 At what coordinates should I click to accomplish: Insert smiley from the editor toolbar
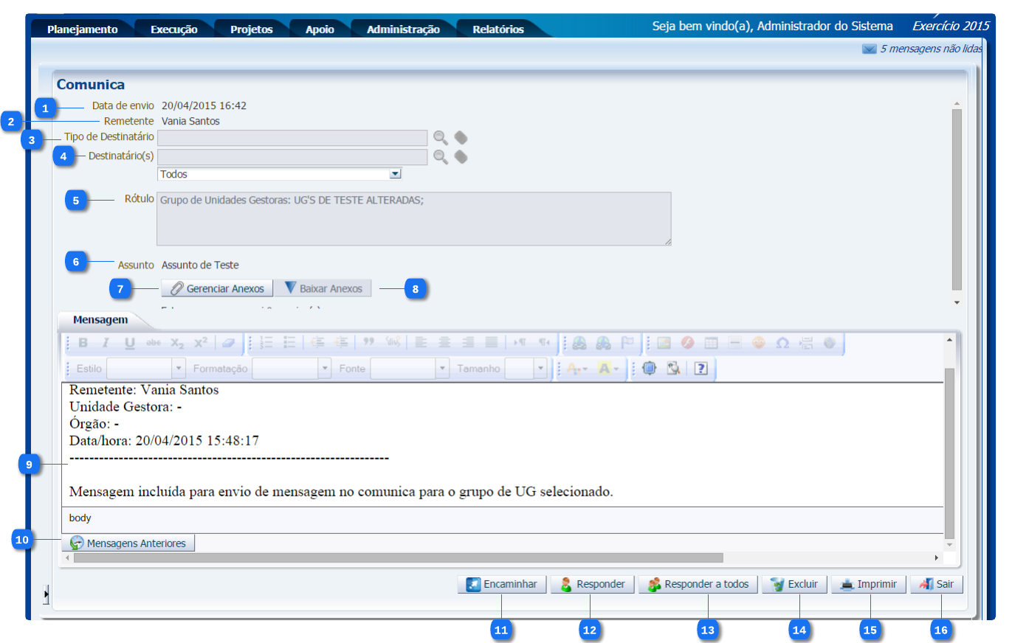pyautogui.click(x=759, y=343)
